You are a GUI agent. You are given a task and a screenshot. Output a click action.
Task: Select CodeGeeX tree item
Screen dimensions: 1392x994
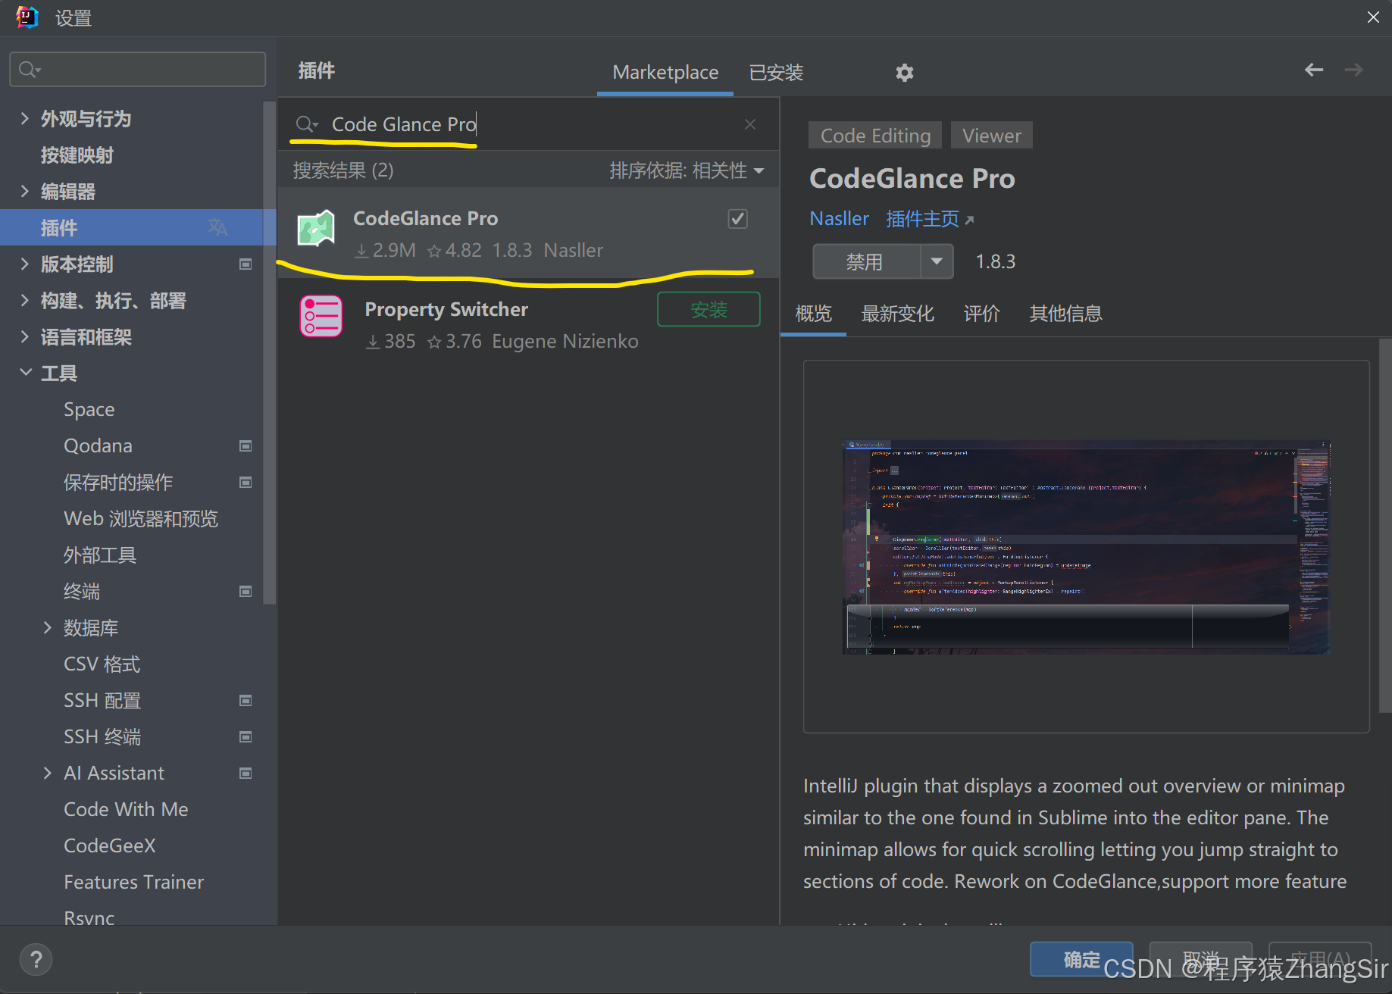point(110,846)
